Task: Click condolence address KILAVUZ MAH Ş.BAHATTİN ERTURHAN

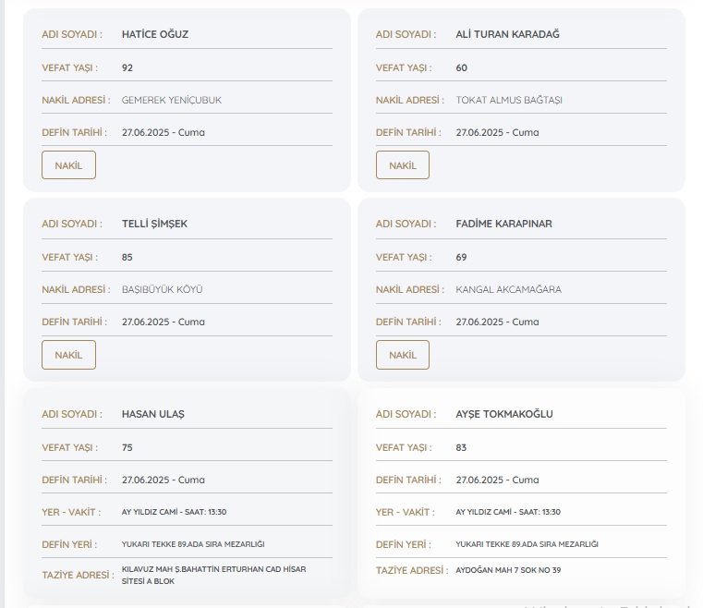Action: pos(214,575)
